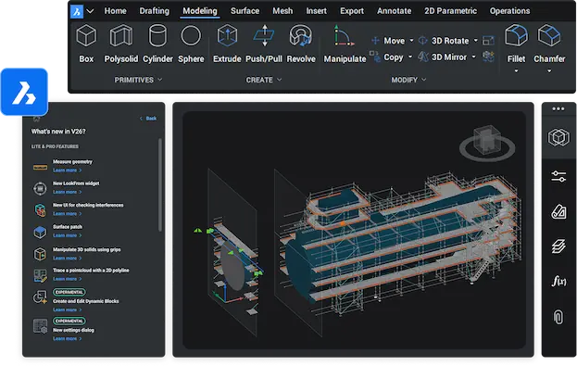Expand the PRIMITIVES panel group

138,80
